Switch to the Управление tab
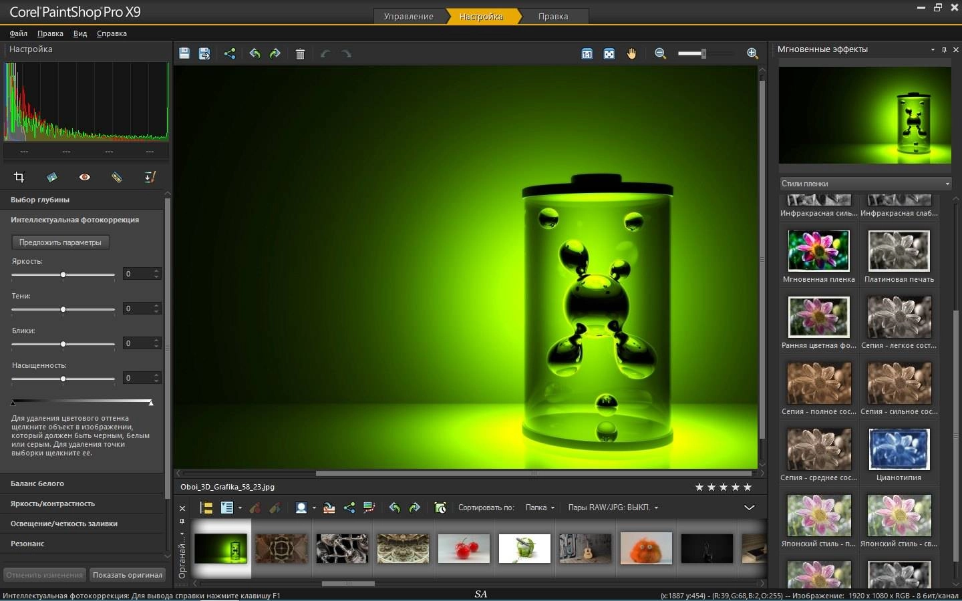Viewport: 962px width, 601px height. [x=408, y=16]
